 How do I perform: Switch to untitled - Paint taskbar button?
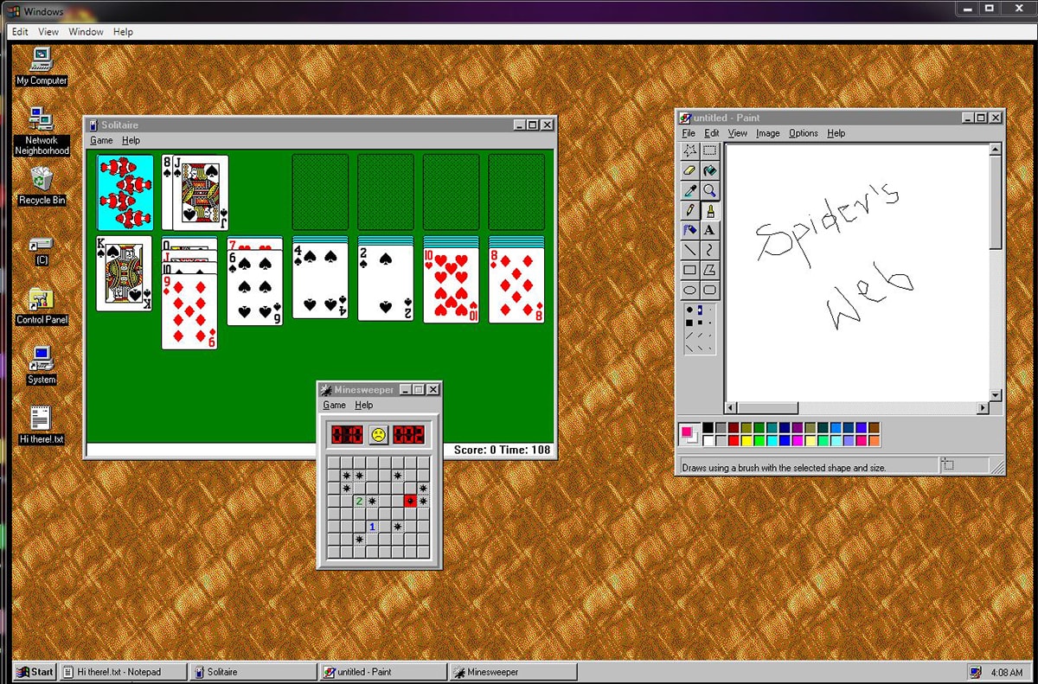[x=381, y=672]
